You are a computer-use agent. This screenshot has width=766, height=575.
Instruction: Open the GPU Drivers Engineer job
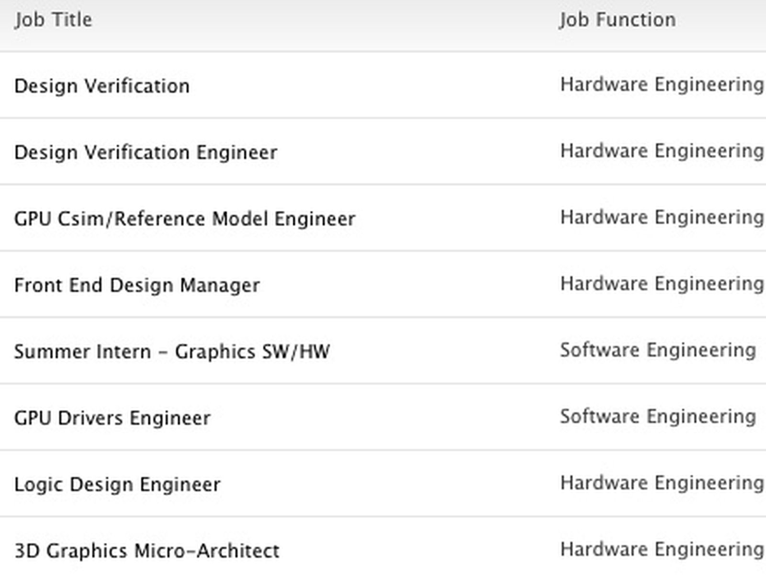(x=112, y=418)
